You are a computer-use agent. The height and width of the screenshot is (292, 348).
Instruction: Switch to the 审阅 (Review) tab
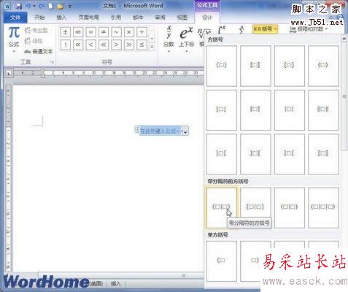tap(161, 18)
